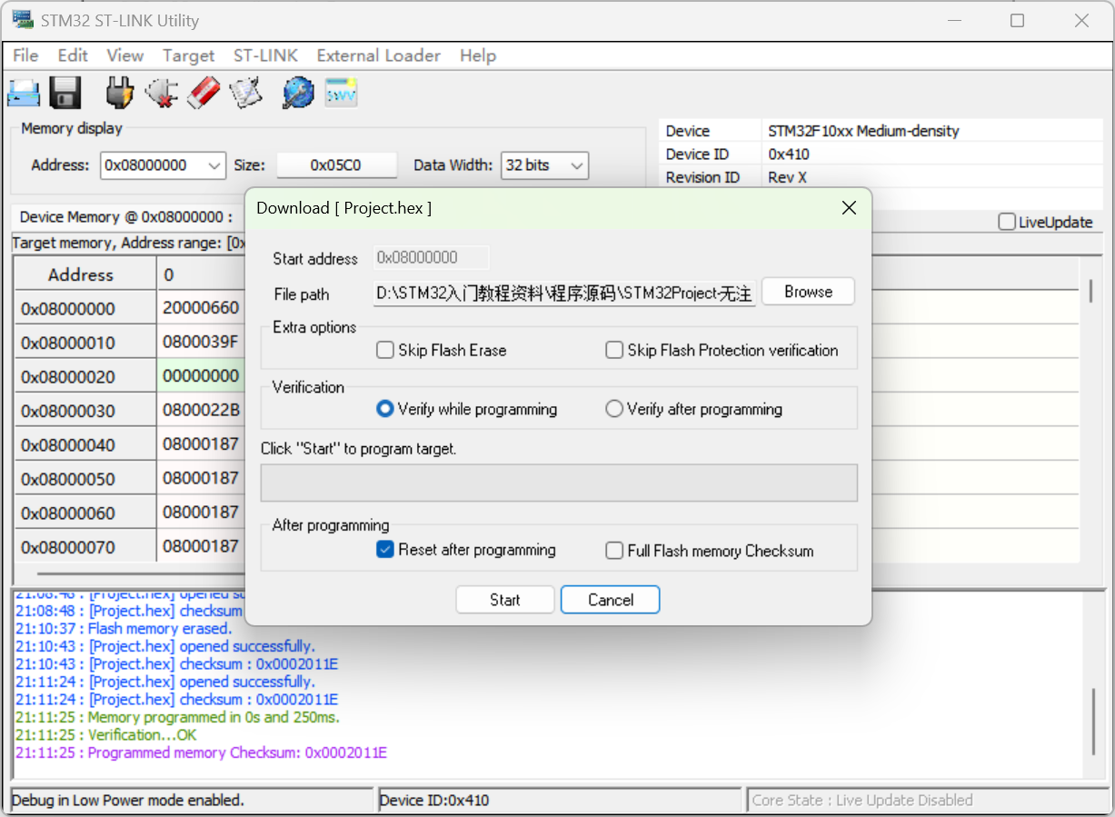
Task: Click the Size field 0x05C0
Action: 336,165
